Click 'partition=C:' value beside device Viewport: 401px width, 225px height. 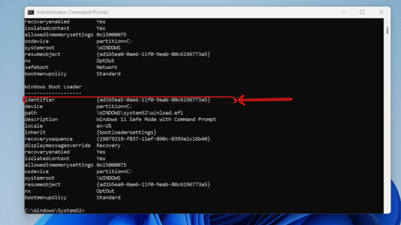(114, 106)
